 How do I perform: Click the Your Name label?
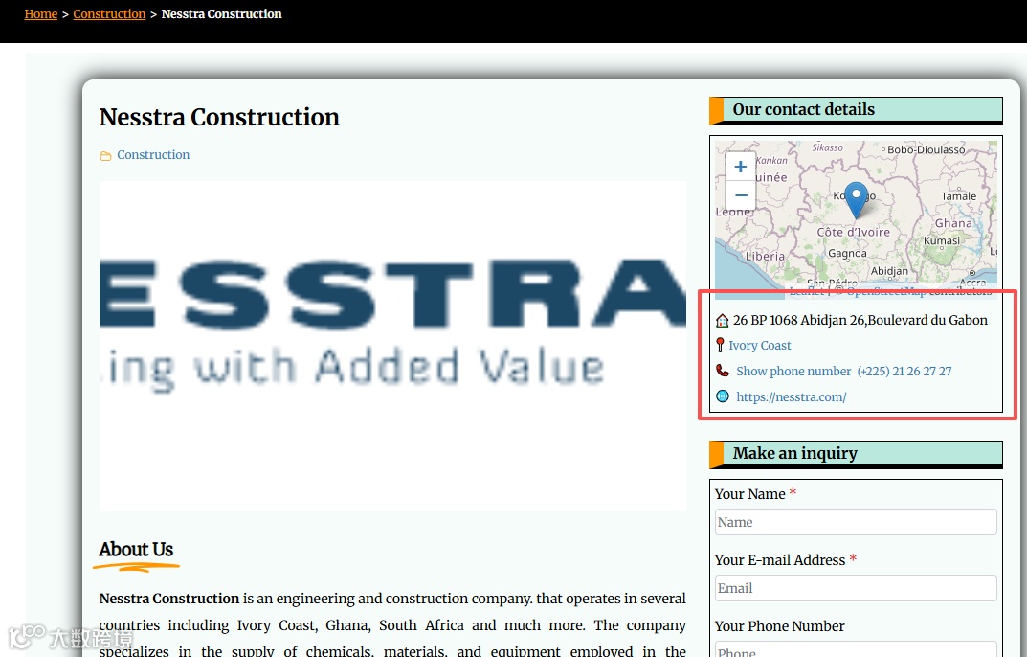click(750, 494)
